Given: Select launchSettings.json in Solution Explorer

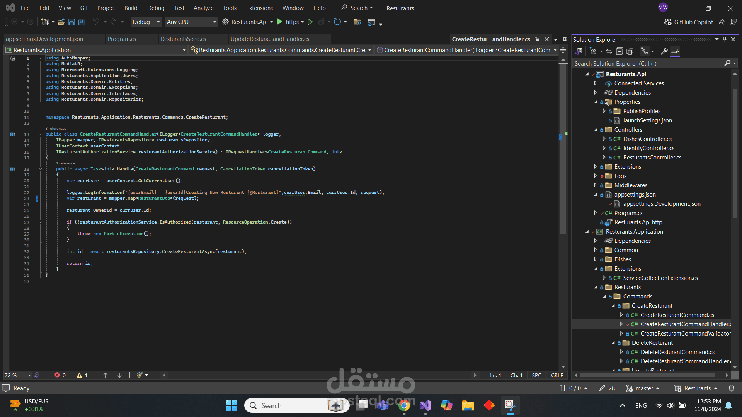Looking at the screenshot, I should 647,120.
